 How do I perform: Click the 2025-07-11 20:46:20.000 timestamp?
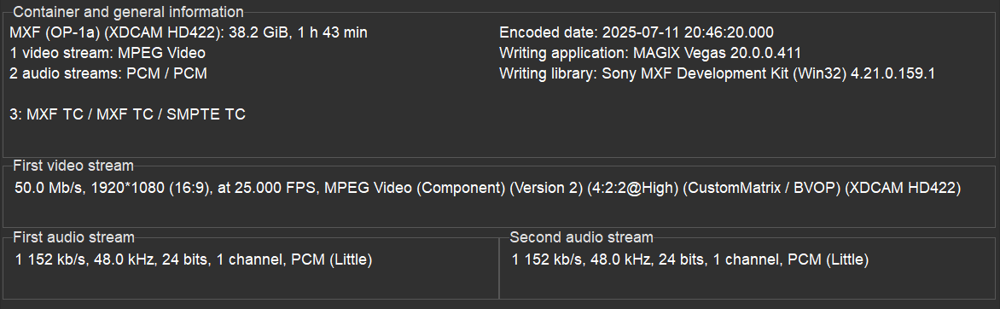pos(688,32)
